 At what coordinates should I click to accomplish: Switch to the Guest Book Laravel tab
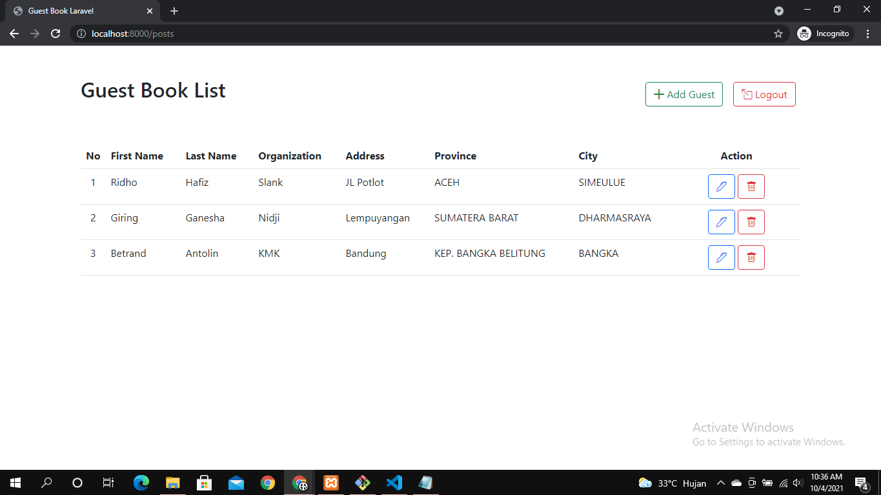click(77, 10)
